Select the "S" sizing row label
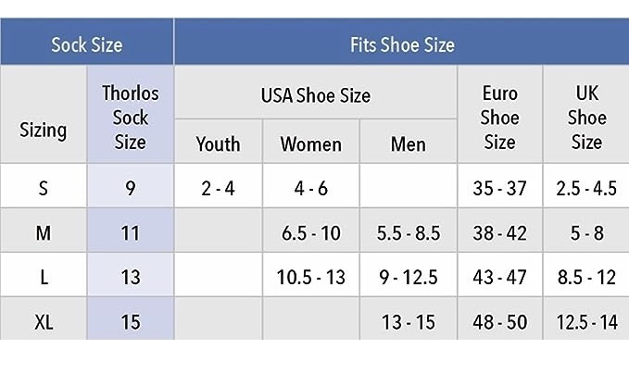The width and height of the screenshot is (629, 374). 43,189
